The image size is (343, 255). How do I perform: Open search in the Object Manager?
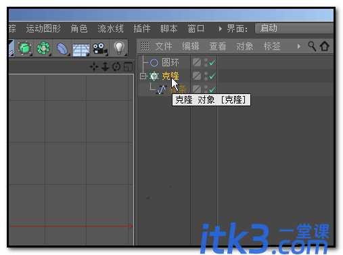[x=312, y=46]
